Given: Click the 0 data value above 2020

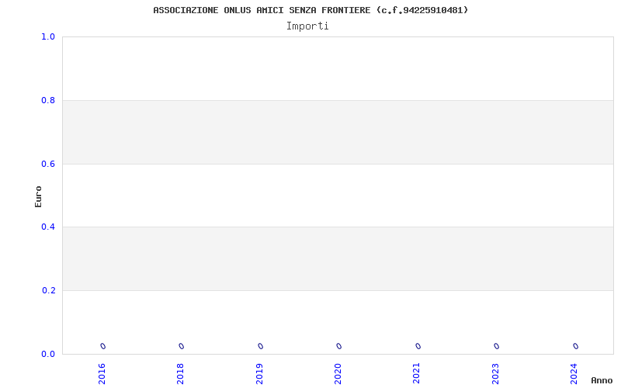Looking at the screenshot, I should coord(339,346).
